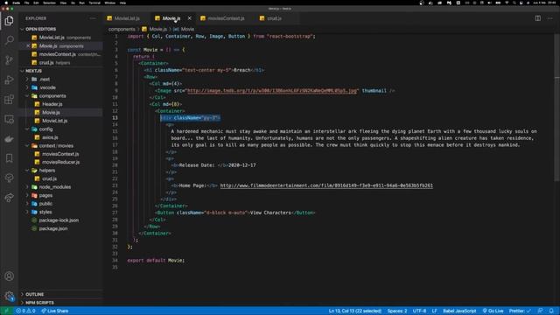Click Ln 13, Col 13 cursor position
This screenshot has width=560, height=315.
tap(355, 311)
